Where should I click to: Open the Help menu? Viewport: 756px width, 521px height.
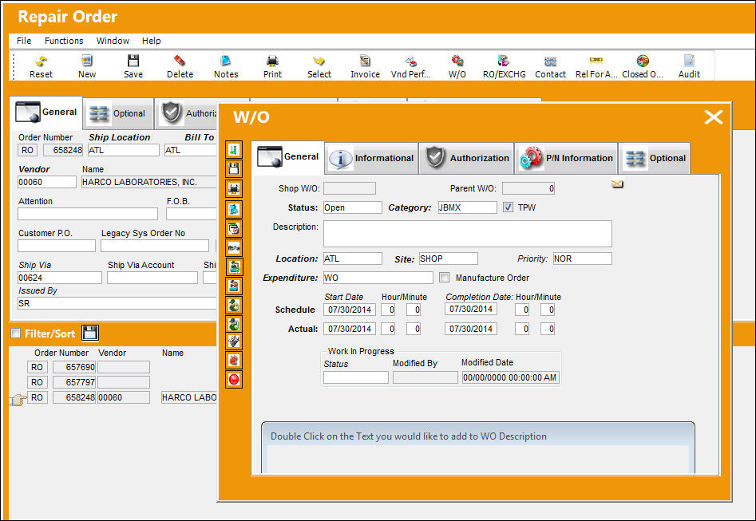tap(151, 41)
